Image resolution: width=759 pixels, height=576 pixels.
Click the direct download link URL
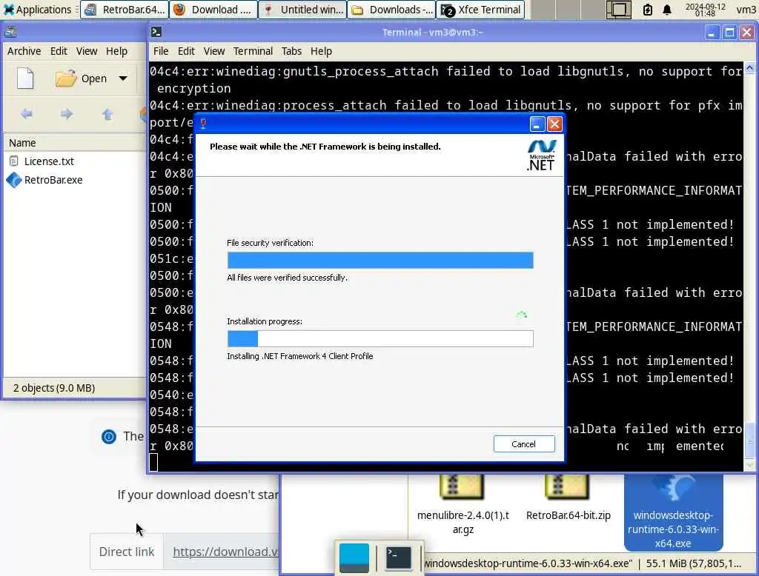[225, 552]
